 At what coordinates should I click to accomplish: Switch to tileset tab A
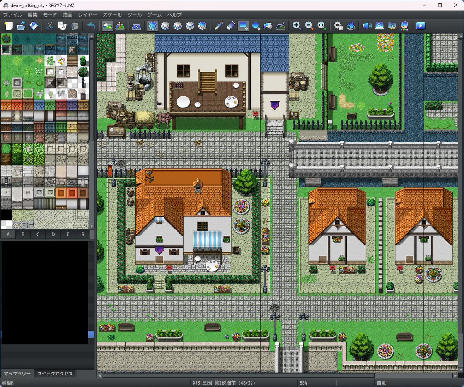[8, 234]
